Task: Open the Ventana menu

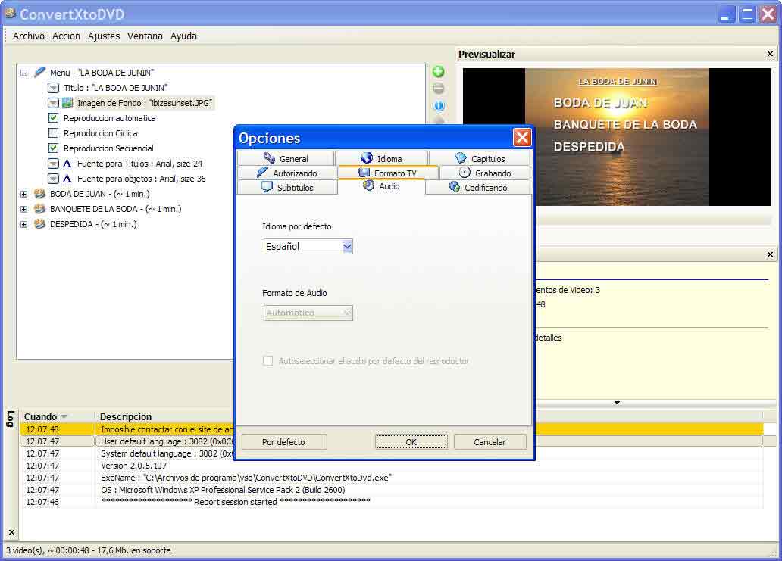Action: pyautogui.click(x=145, y=36)
